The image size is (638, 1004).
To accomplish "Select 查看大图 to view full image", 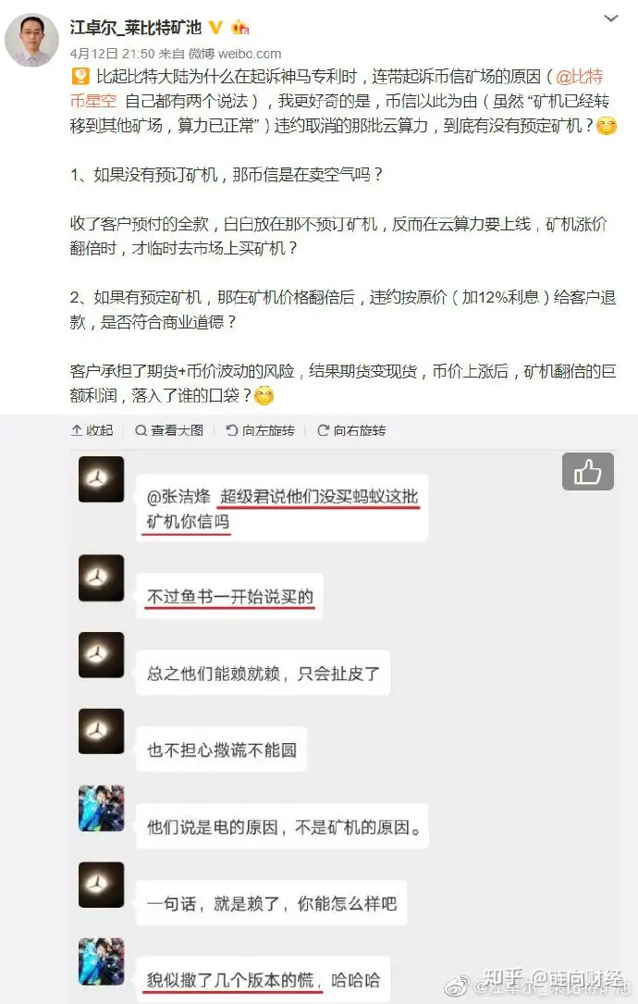I will [x=169, y=430].
